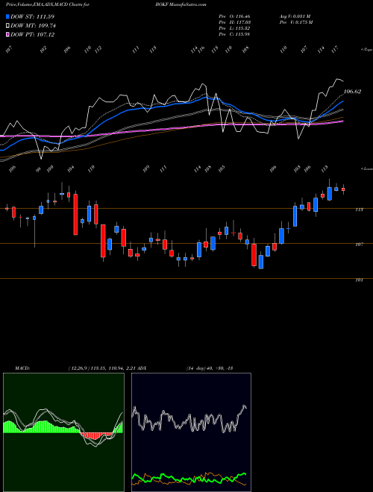Click the 'MACD:' indicator label
The width and height of the screenshot is (373, 492).
click(x=22, y=368)
